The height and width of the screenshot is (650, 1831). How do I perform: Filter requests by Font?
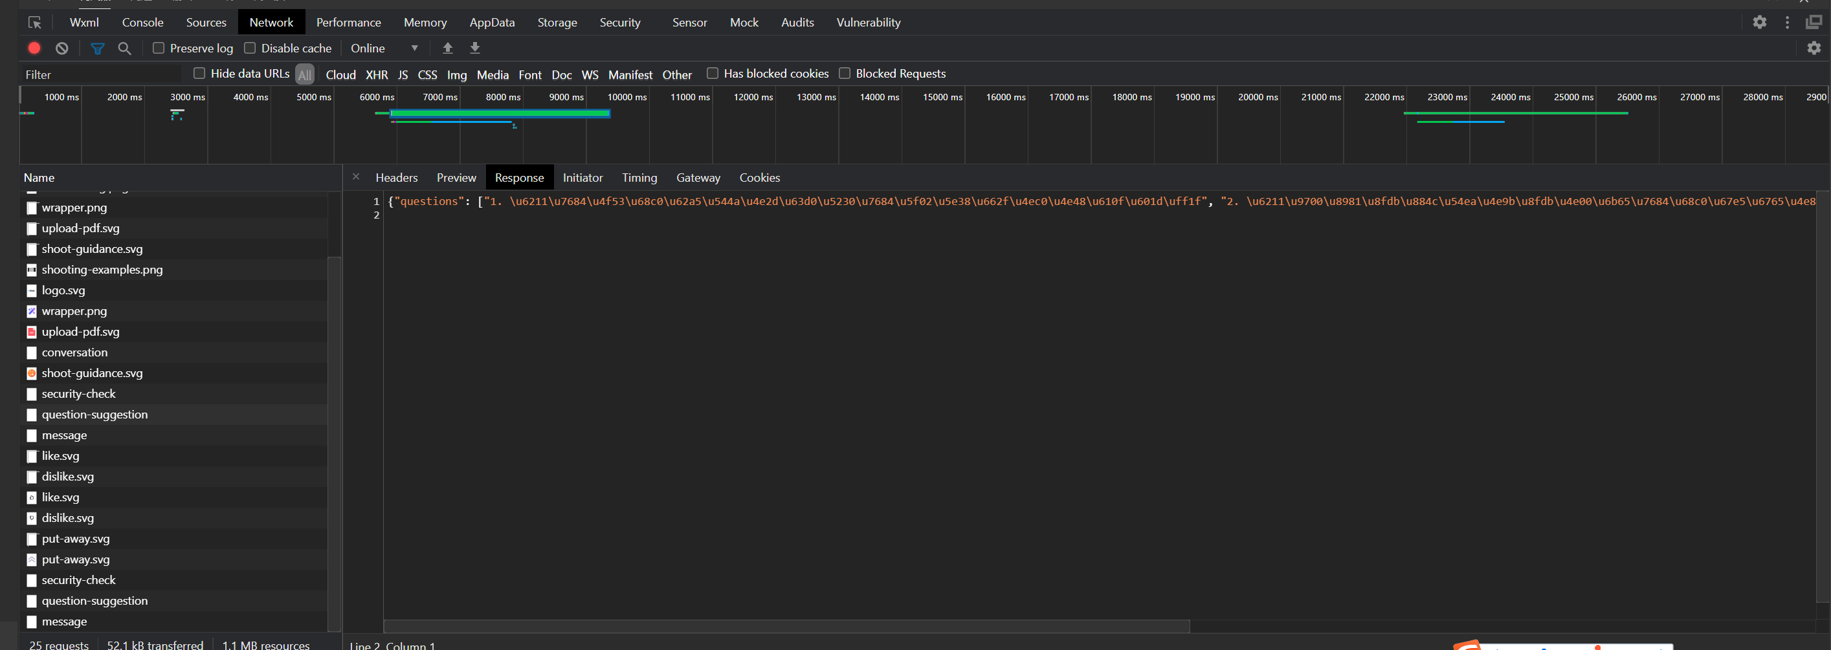coord(530,74)
